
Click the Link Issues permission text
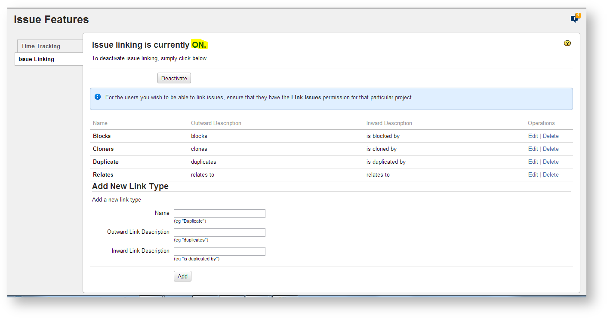306,98
